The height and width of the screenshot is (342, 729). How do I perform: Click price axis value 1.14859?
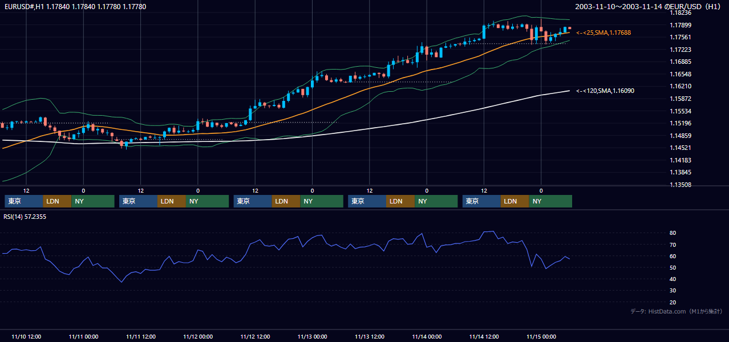coord(680,136)
